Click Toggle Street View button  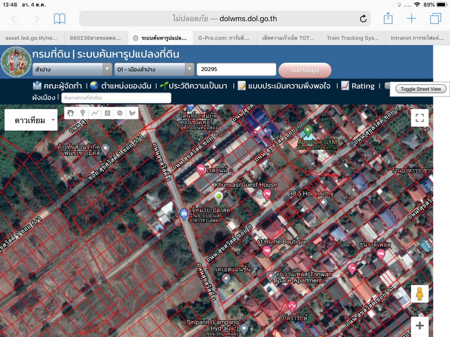421,89
